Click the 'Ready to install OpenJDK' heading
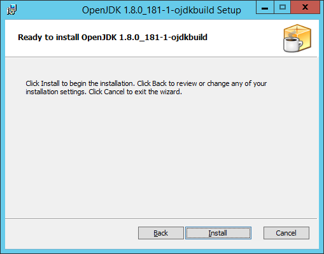Image resolution: width=324 pixels, height=254 pixels. coord(113,38)
